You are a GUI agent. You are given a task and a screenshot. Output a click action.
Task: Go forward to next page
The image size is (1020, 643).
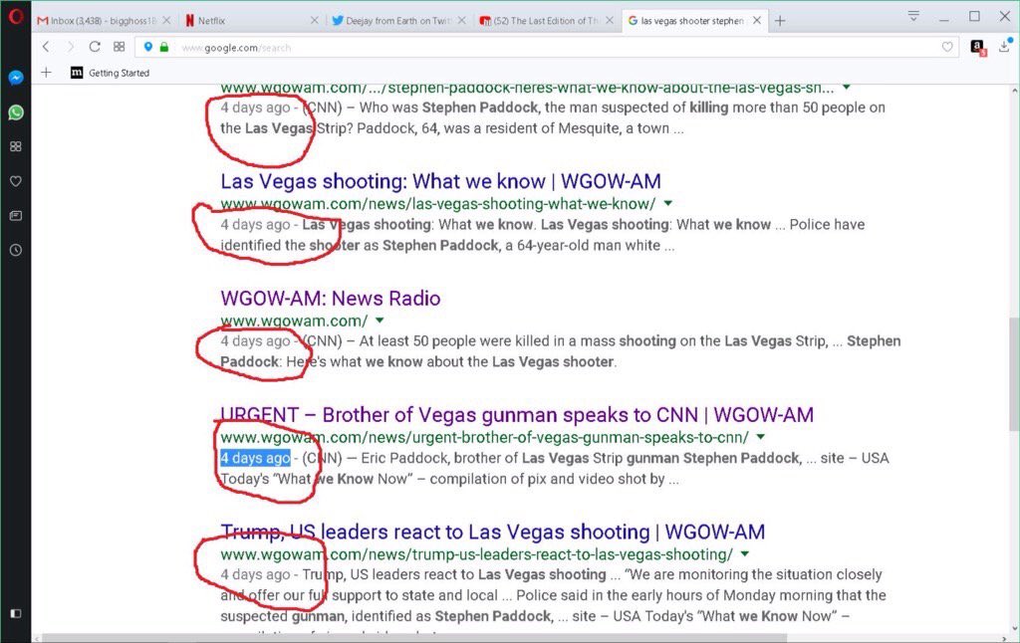pyautogui.click(x=71, y=47)
